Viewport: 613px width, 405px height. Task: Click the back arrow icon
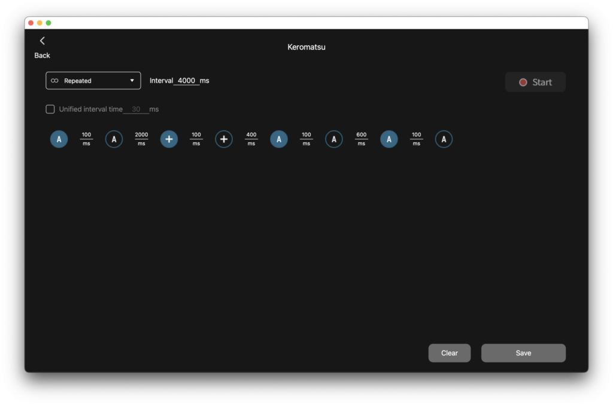(x=43, y=41)
